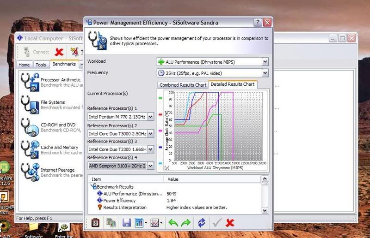Click the value 1.84
370x238 pixels.
click(x=171, y=201)
